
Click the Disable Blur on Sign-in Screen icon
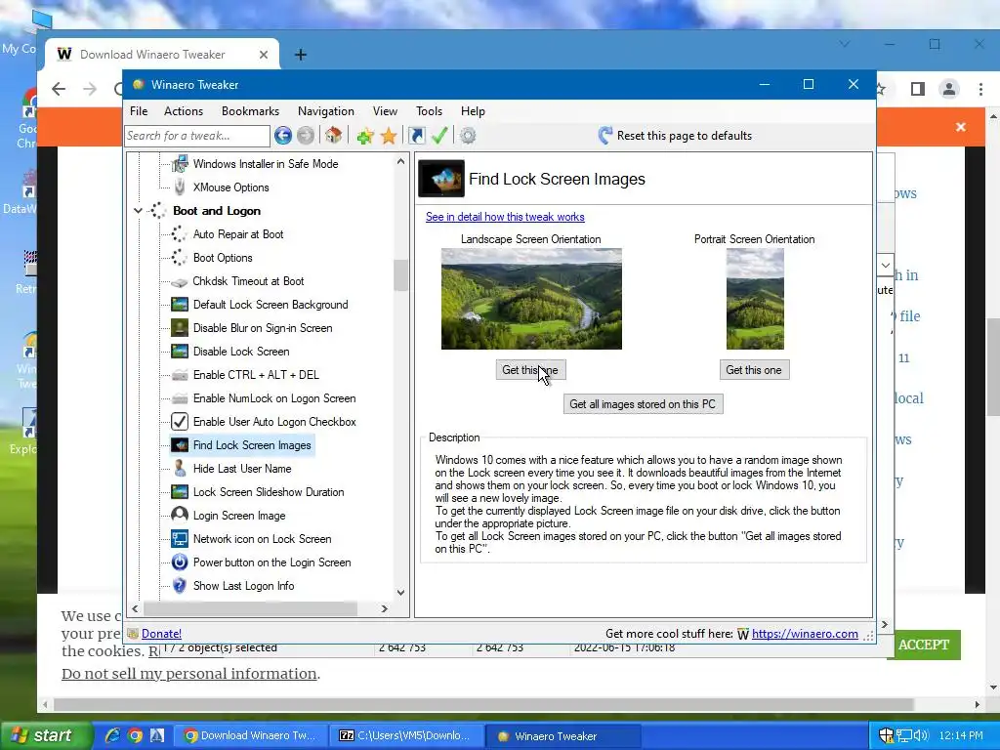click(x=180, y=328)
